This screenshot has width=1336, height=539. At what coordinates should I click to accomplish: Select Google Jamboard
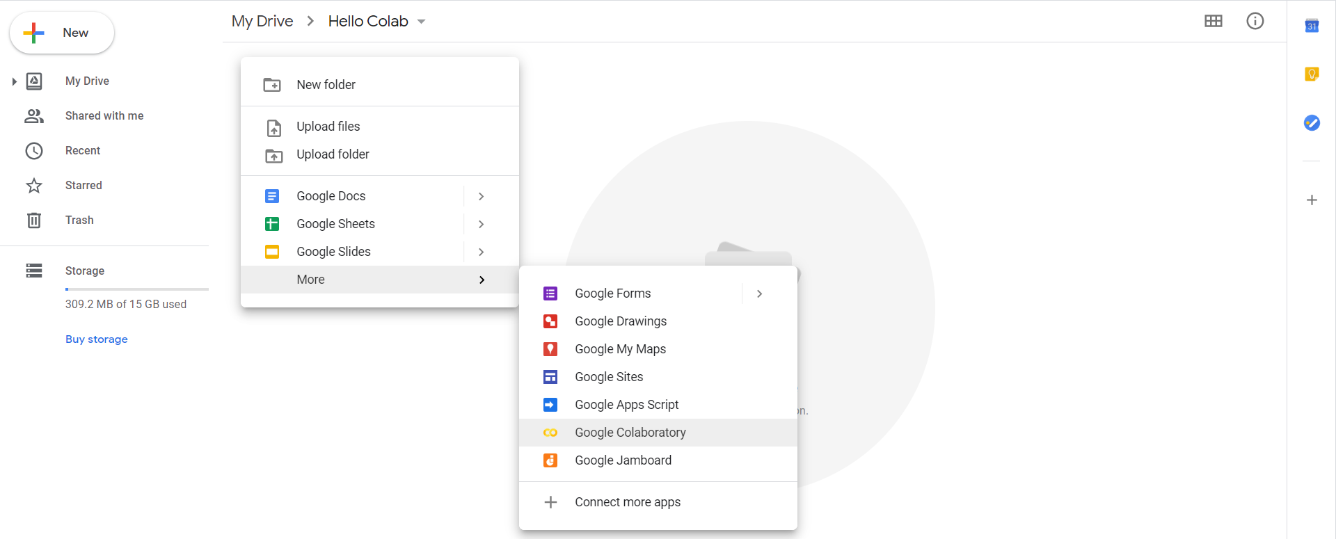658,460
